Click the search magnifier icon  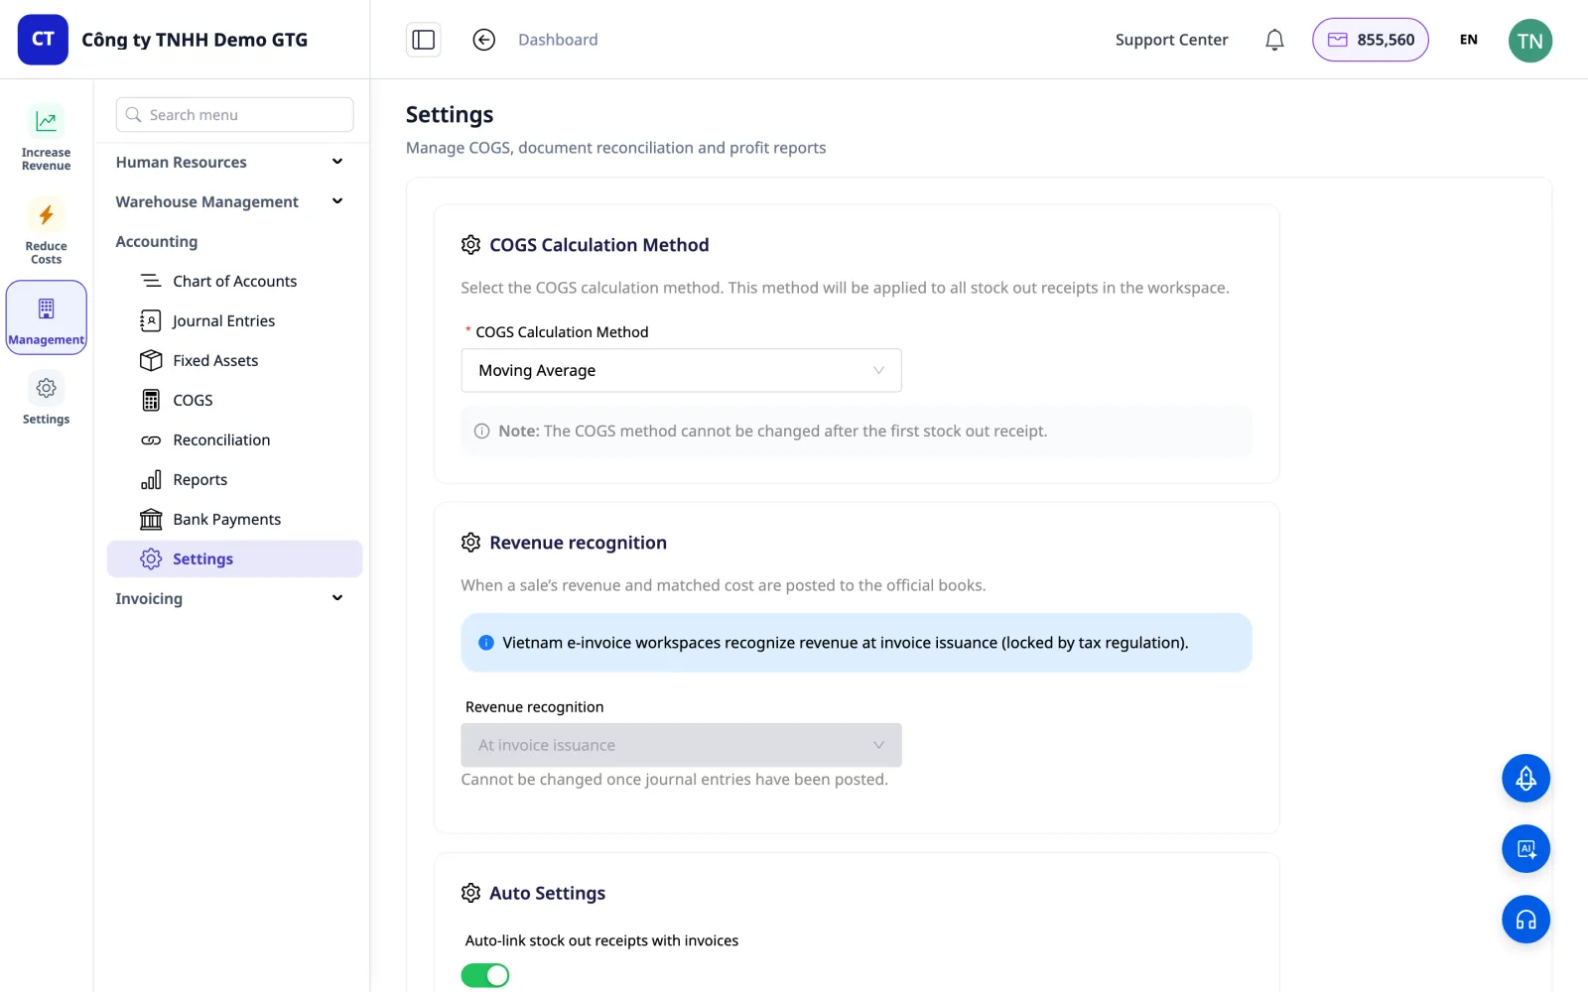tap(134, 115)
